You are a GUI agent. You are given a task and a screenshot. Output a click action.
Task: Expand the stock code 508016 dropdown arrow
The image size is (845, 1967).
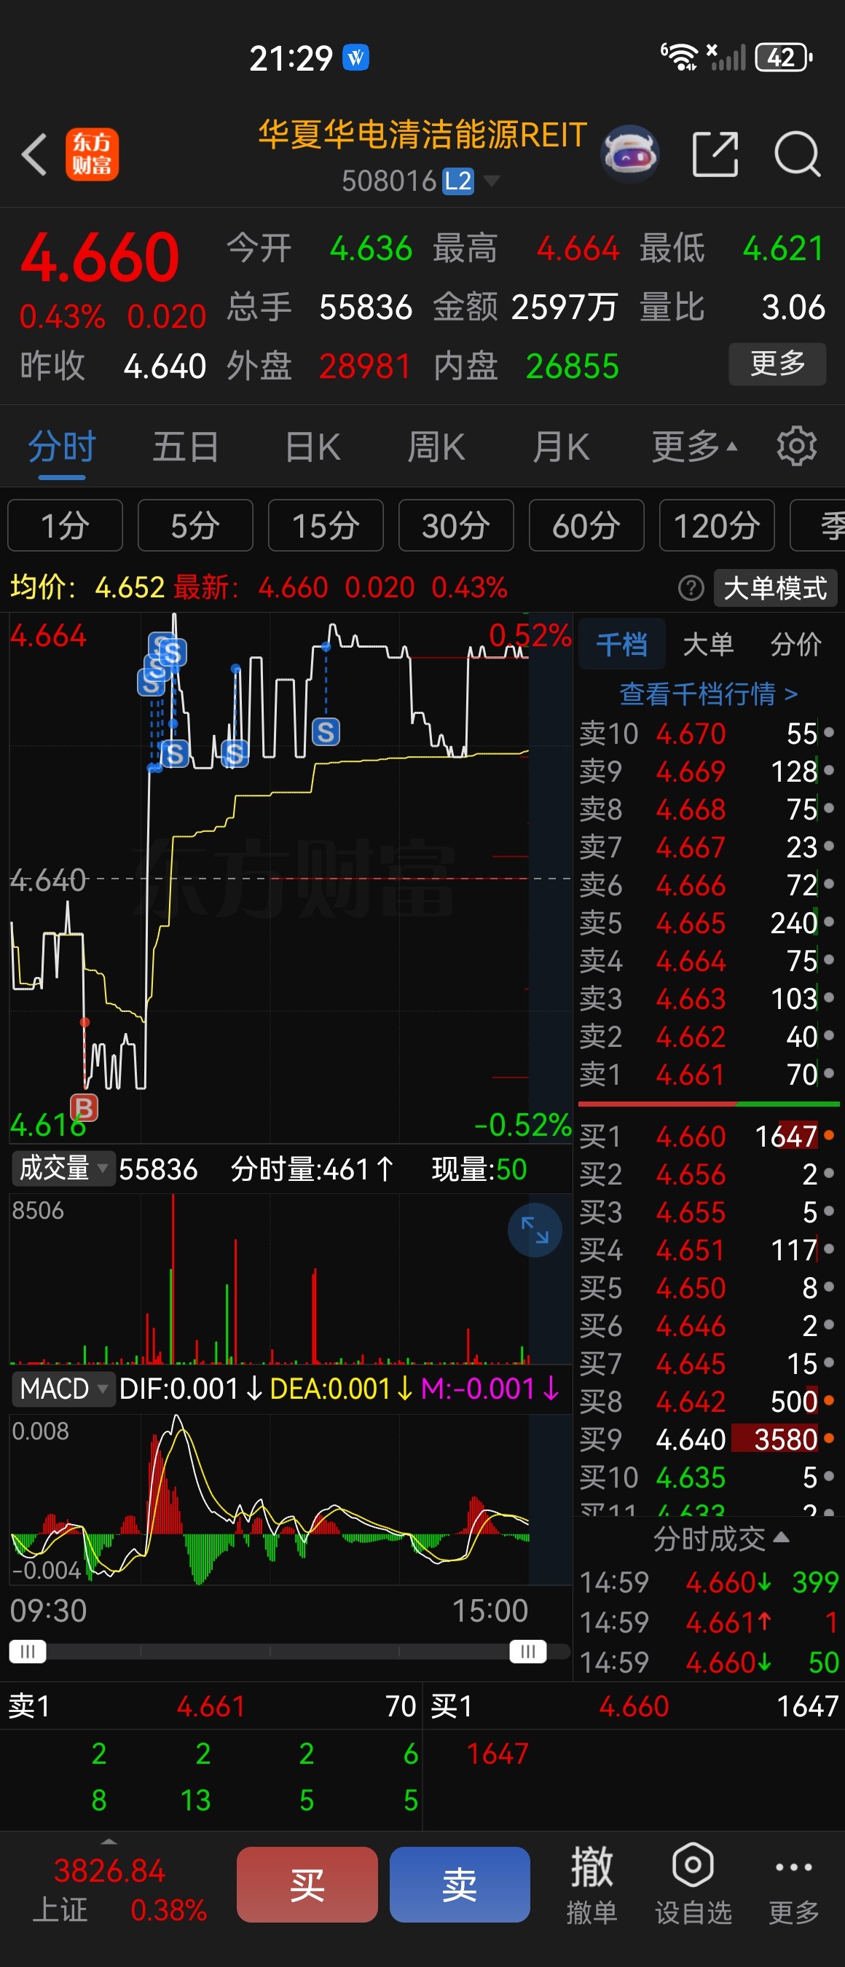(x=492, y=181)
